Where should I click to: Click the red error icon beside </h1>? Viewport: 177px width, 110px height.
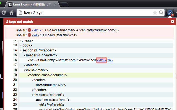coord(30,30)
